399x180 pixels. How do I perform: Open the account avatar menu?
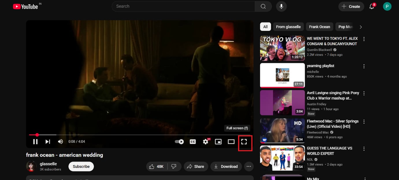point(387,6)
